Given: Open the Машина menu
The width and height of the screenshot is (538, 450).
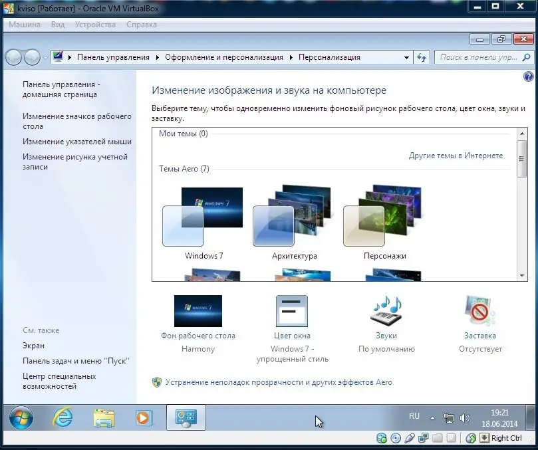Looking at the screenshot, I should (25, 24).
